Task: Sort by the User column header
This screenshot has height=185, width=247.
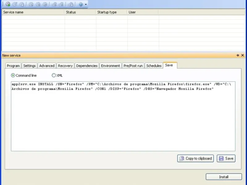Action: point(143,12)
